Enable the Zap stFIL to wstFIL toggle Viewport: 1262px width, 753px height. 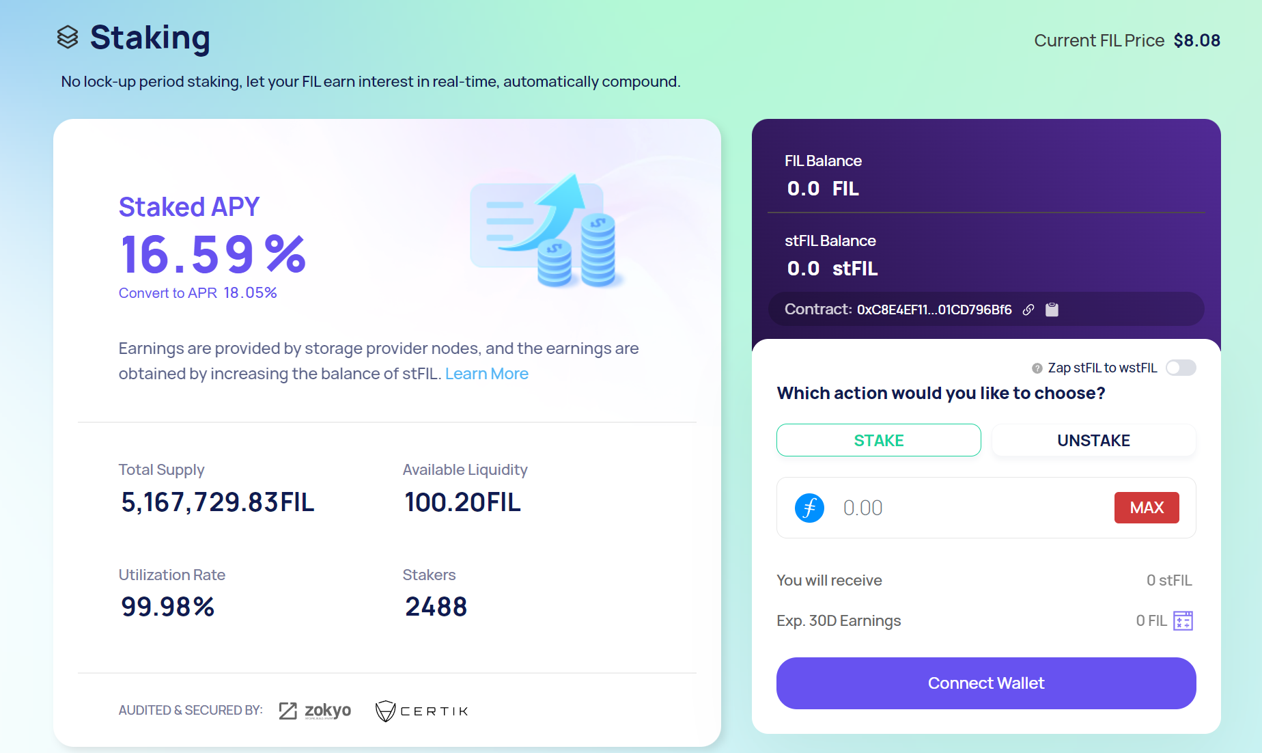1181,368
